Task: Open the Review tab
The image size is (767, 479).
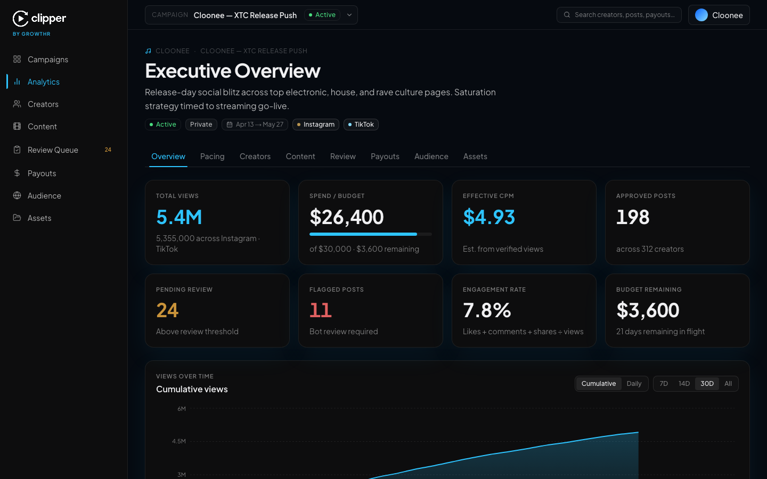Action: pos(343,156)
